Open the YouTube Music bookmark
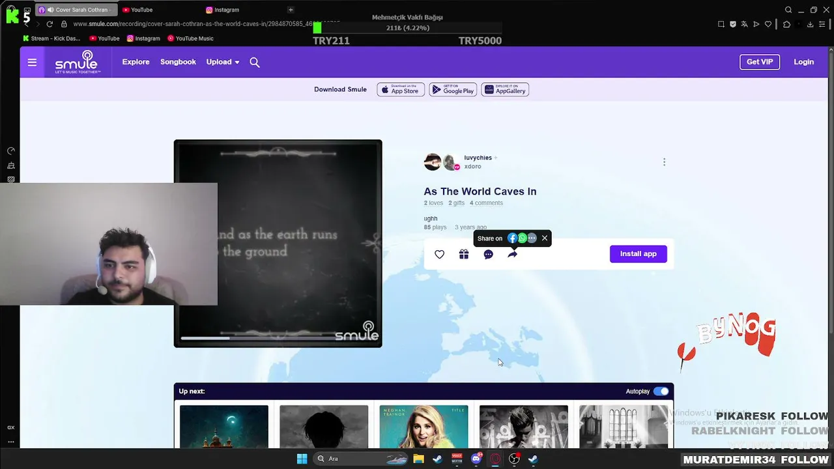Viewport: 834px width, 469px height. pyautogui.click(x=190, y=38)
